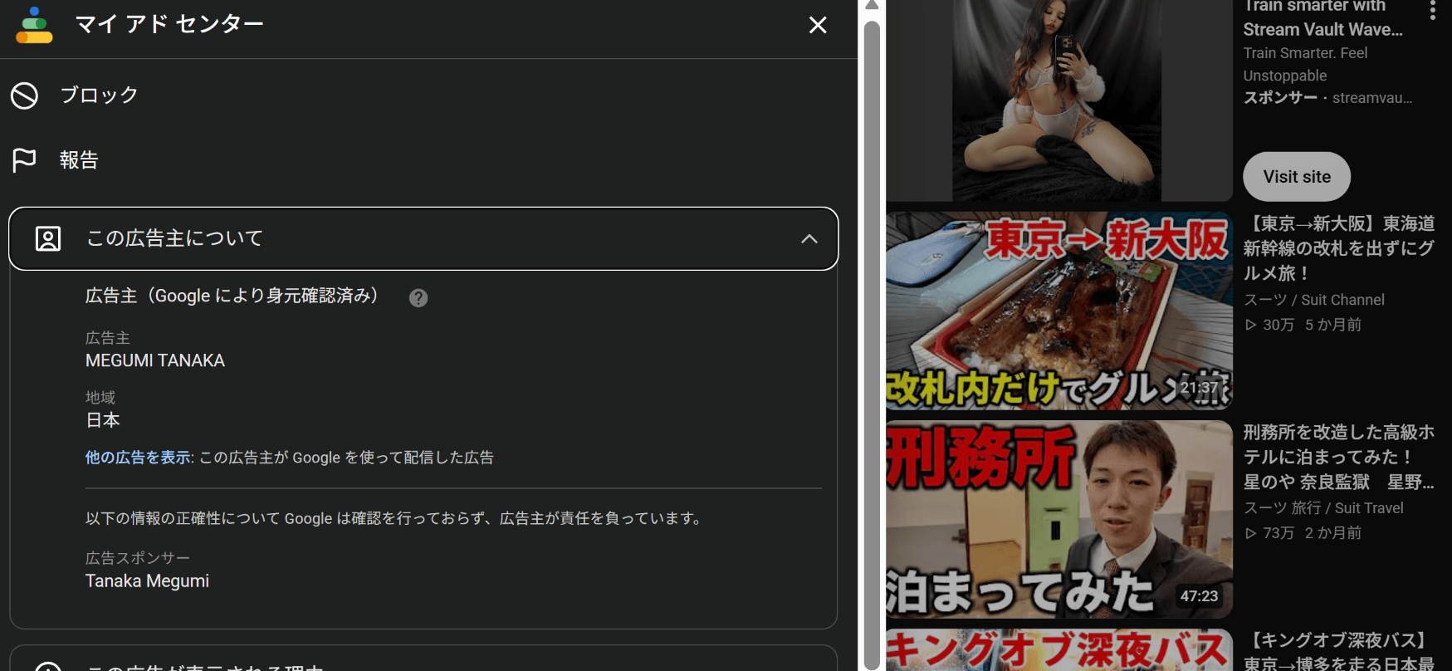Click the Visit site button

(1297, 177)
